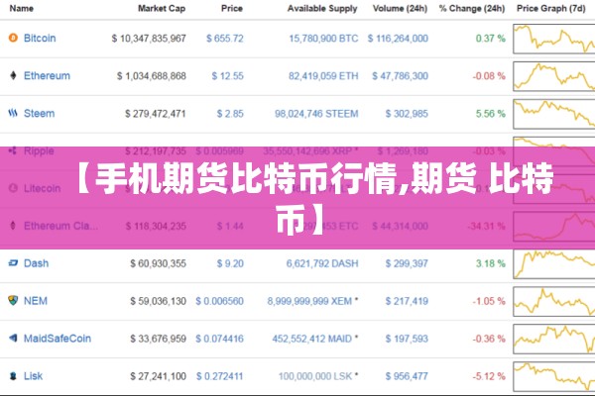This screenshot has height=396, width=595.
Task: Open the Bitcoin coin page link
Action: [x=40, y=38]
